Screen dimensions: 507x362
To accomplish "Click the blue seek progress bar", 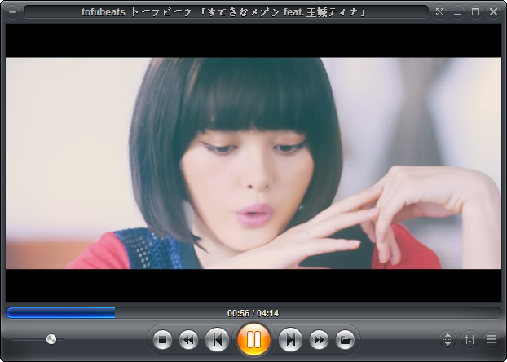I will (61, 313).
